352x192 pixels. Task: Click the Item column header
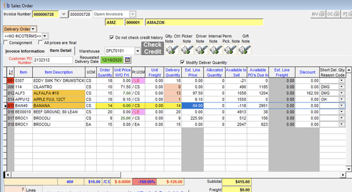pos(23,72)
